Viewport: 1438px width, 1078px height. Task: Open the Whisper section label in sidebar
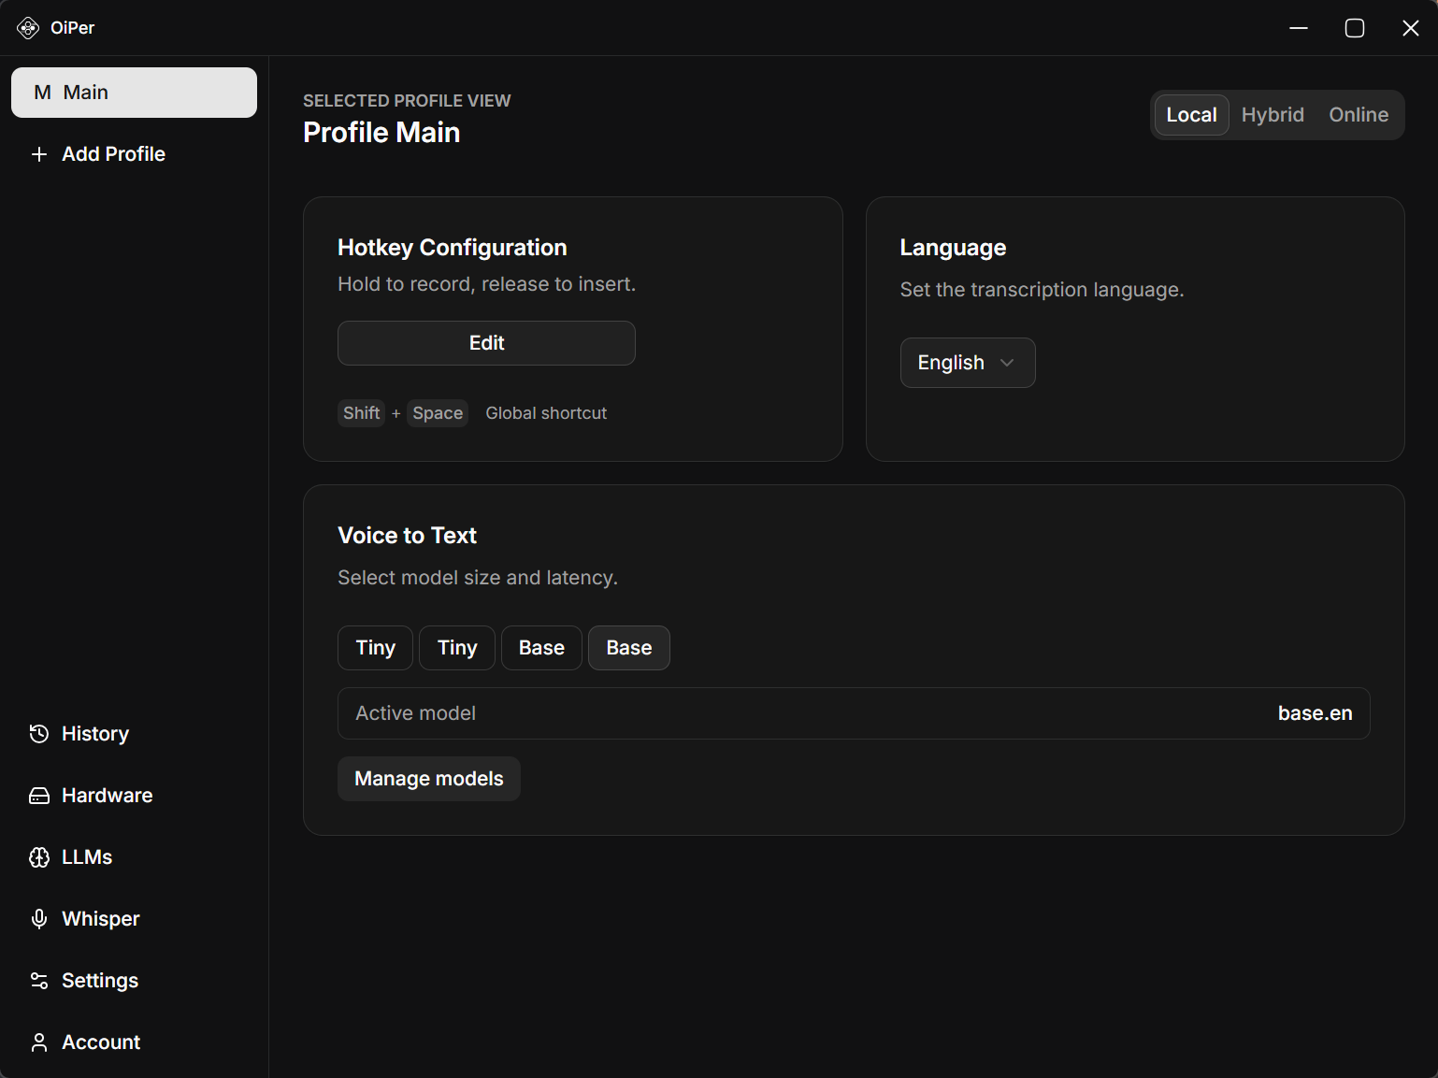pyautogui.click(x=101, y=919)
